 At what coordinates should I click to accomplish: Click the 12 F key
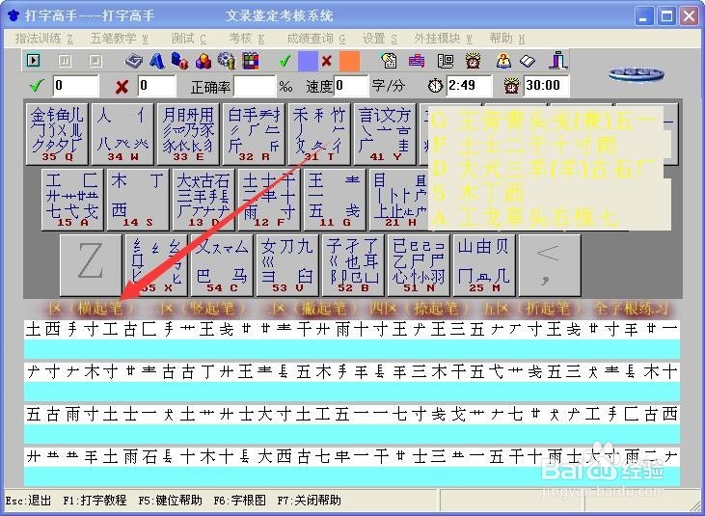pyautogui.click(x=269, y=200)
